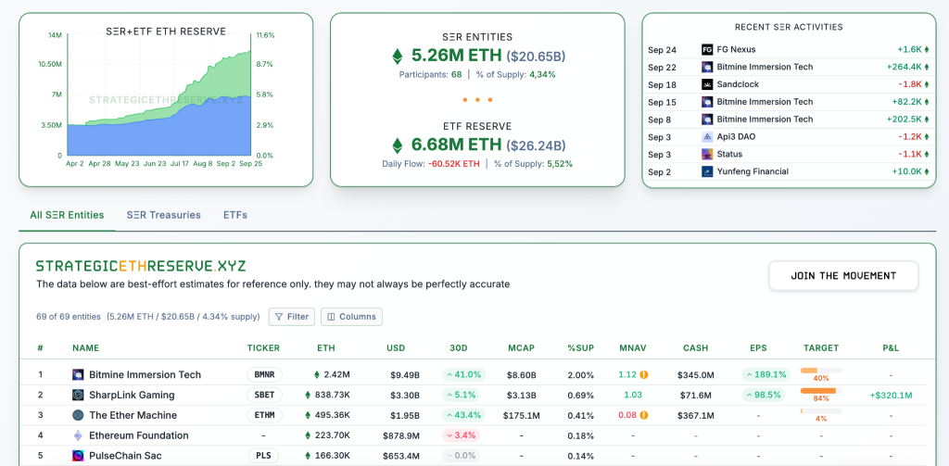Open the Filter options
The height and width of the screenshot is (466, 949).
291,317
